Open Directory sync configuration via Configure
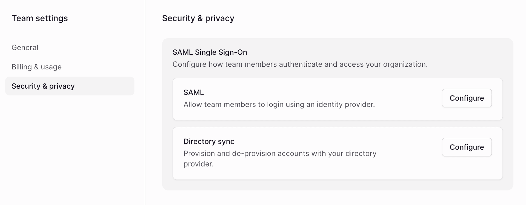 (x=467, y=147)
